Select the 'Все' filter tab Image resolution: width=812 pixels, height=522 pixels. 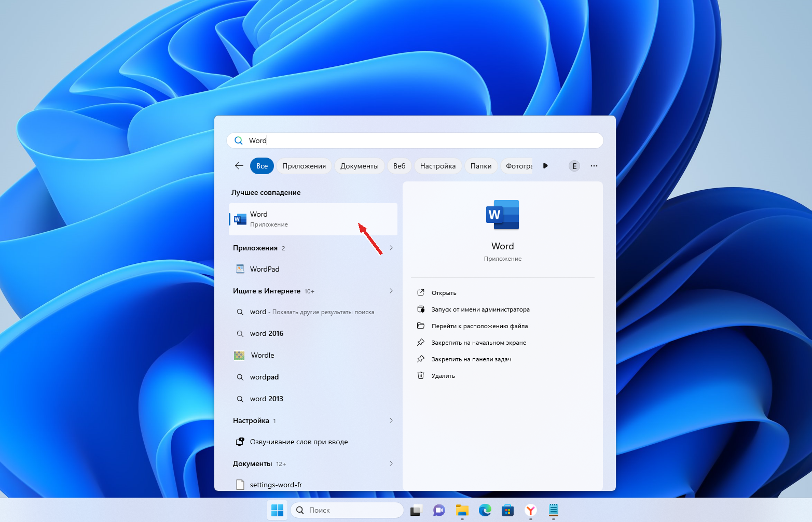[262, 166]
